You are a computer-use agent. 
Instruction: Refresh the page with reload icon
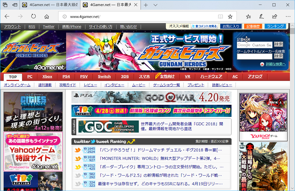coord(33,16)
